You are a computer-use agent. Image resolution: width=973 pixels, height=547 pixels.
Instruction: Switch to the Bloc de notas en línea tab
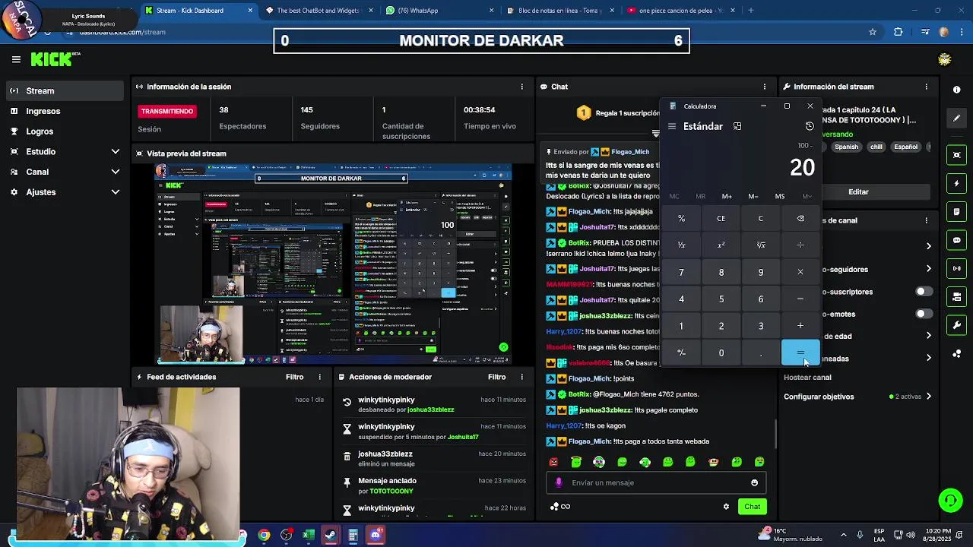[x=561, y=11]
